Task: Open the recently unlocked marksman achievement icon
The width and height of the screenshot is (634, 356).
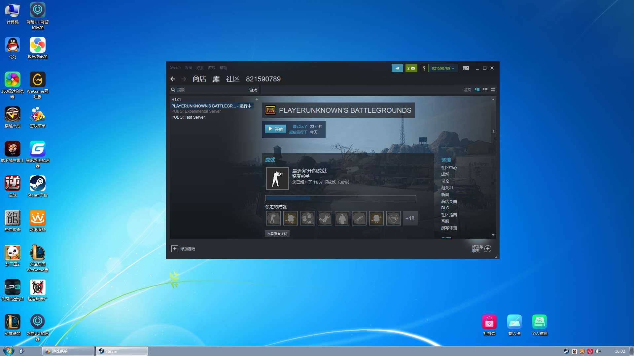Action: [x=277, y=179]
